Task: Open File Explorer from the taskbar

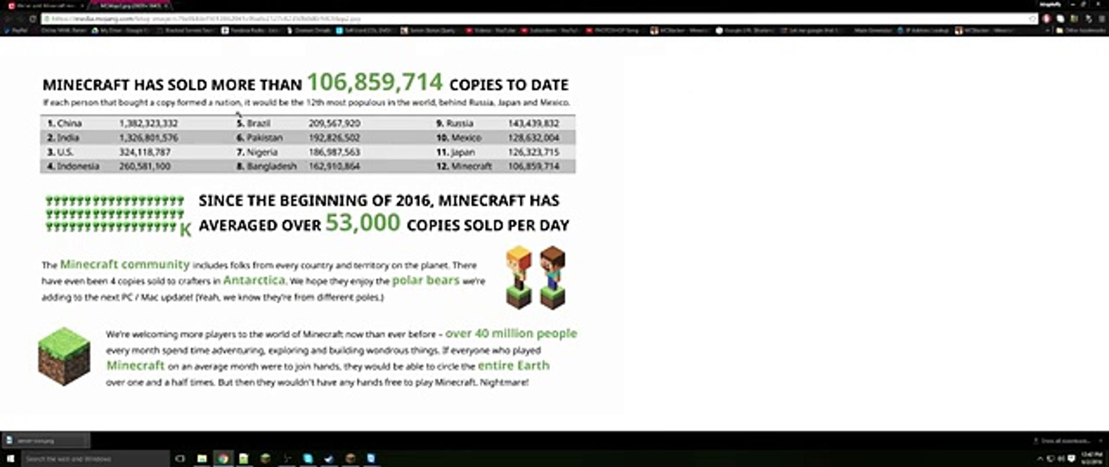Action: (202, 458)
